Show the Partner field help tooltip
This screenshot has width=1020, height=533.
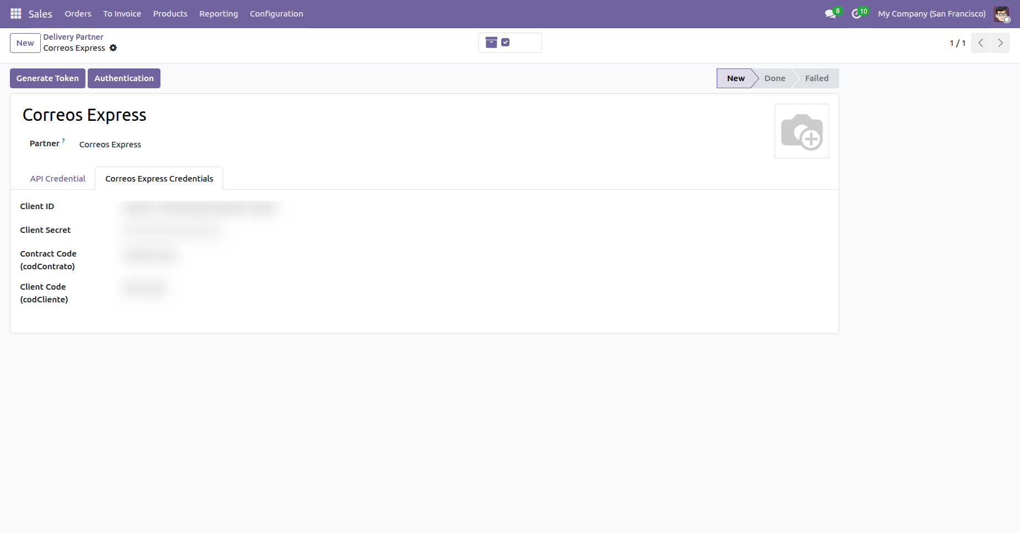(63, 141)
